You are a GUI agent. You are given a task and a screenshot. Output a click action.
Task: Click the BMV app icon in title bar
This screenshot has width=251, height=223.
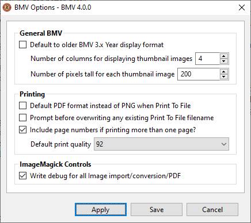click(x=7, y=7)
